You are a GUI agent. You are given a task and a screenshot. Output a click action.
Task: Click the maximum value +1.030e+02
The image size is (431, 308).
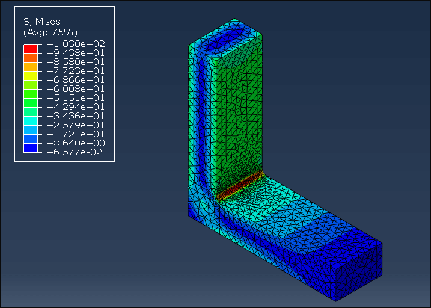76,44
